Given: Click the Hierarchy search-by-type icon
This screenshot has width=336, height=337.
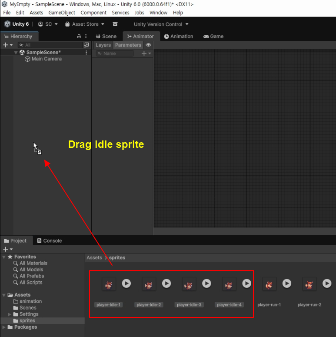Looking at the screenshot, I should [86, 45].
